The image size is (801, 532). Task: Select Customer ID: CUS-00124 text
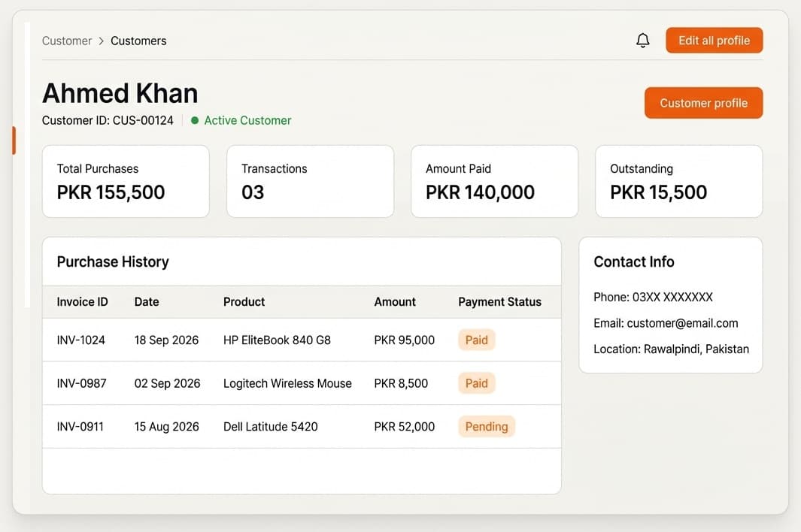(x=108, y=120)
